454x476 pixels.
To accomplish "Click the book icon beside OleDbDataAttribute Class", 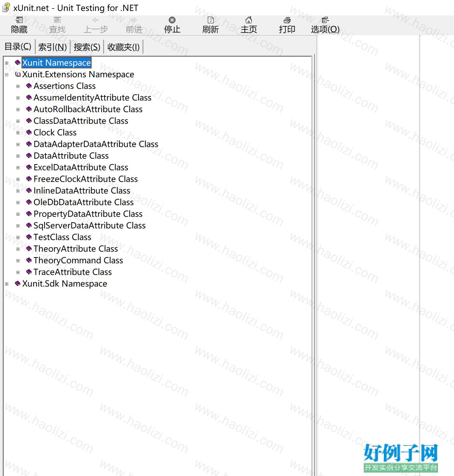I will (29, 202).
